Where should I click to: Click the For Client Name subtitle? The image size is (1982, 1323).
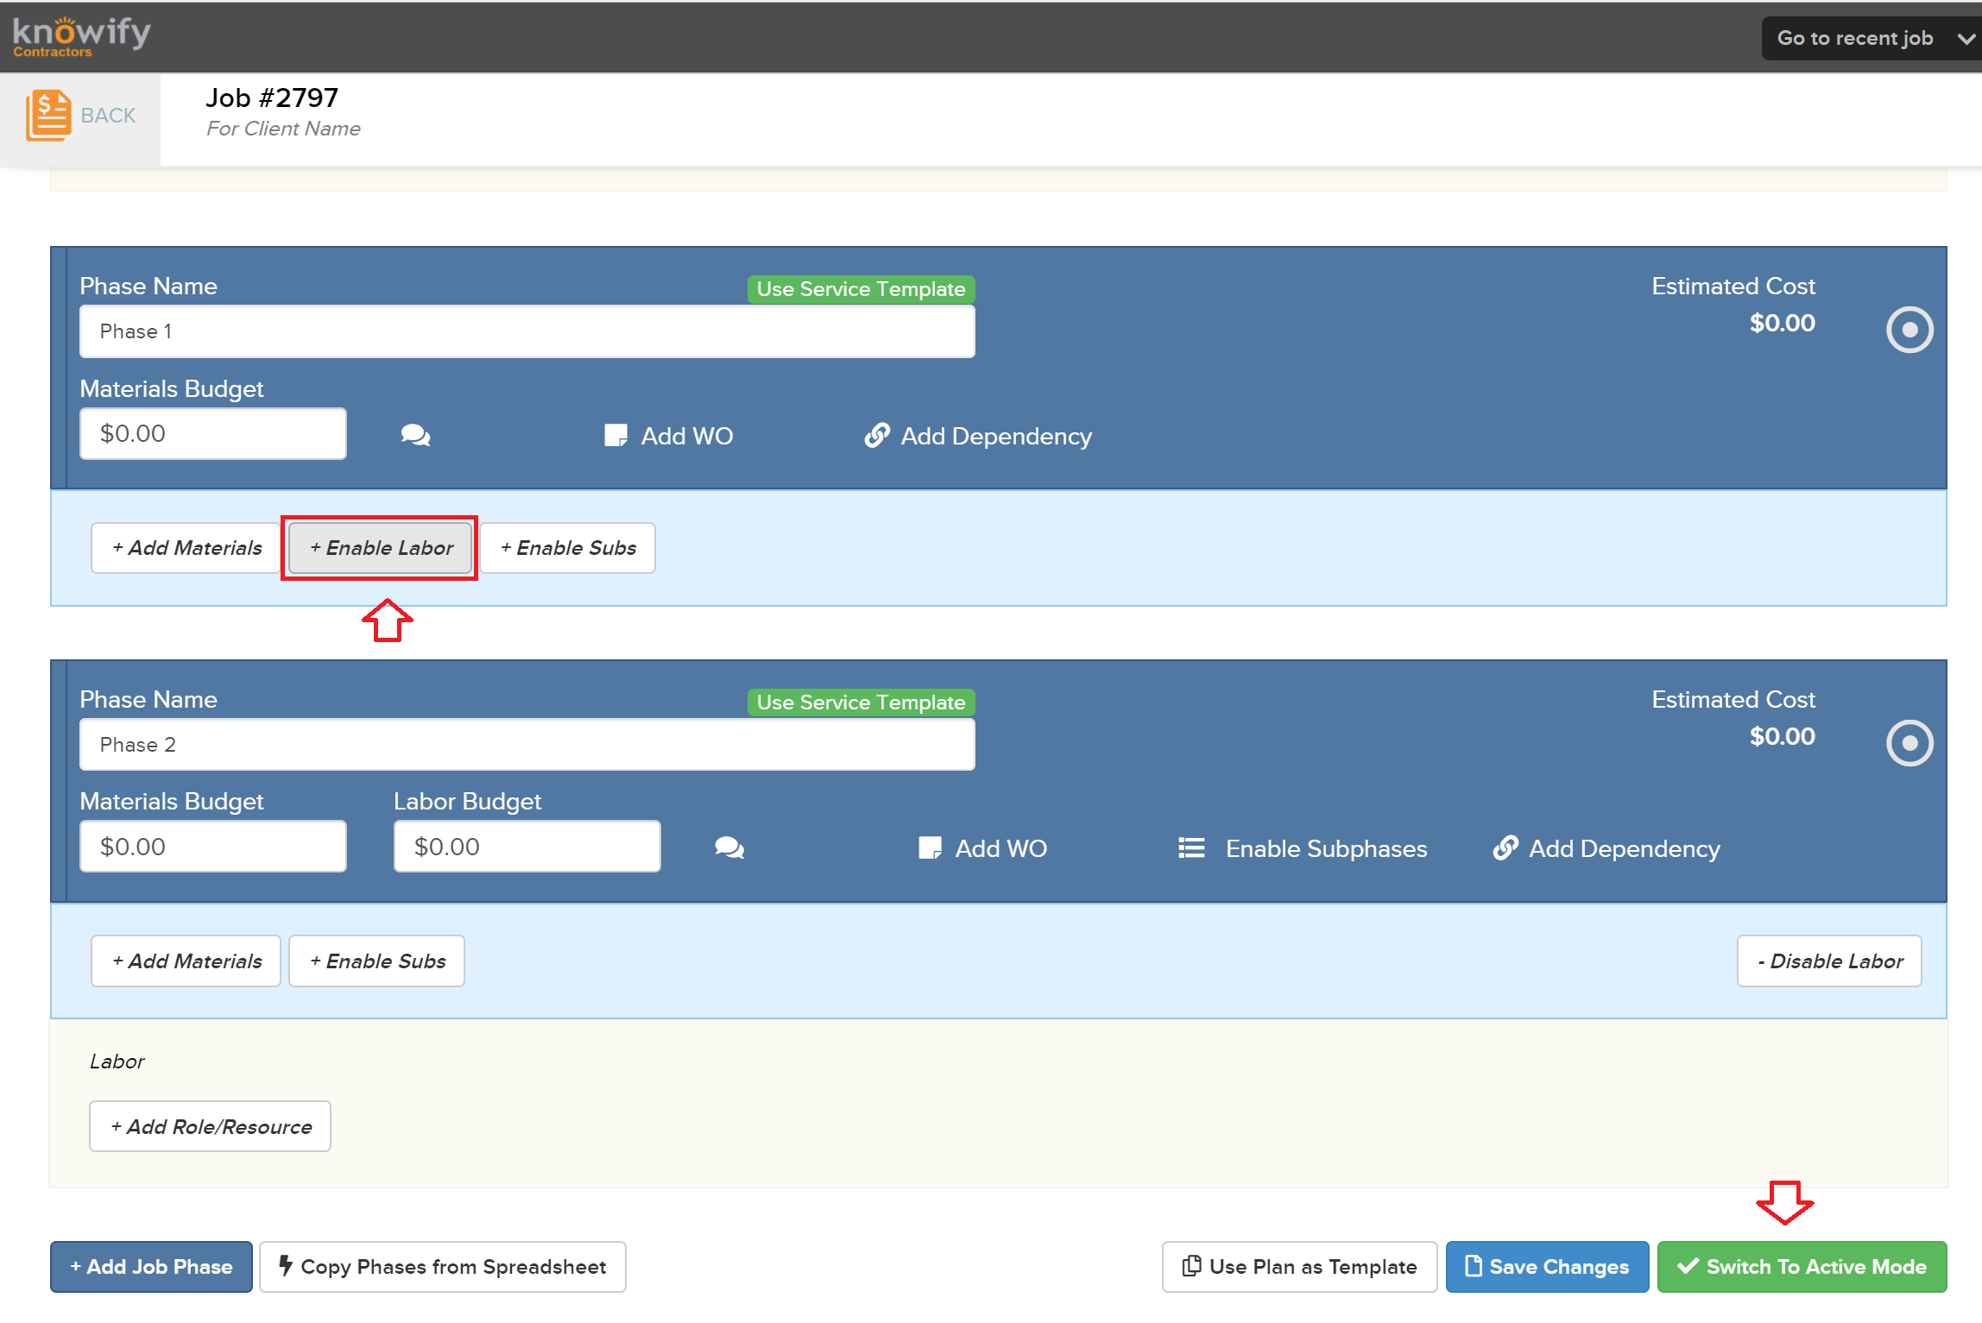283,129
